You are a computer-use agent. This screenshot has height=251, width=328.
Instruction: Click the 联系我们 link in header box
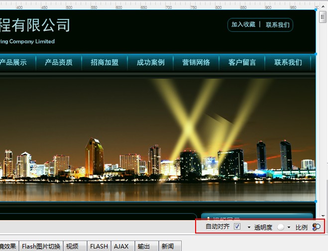(278, 25)
